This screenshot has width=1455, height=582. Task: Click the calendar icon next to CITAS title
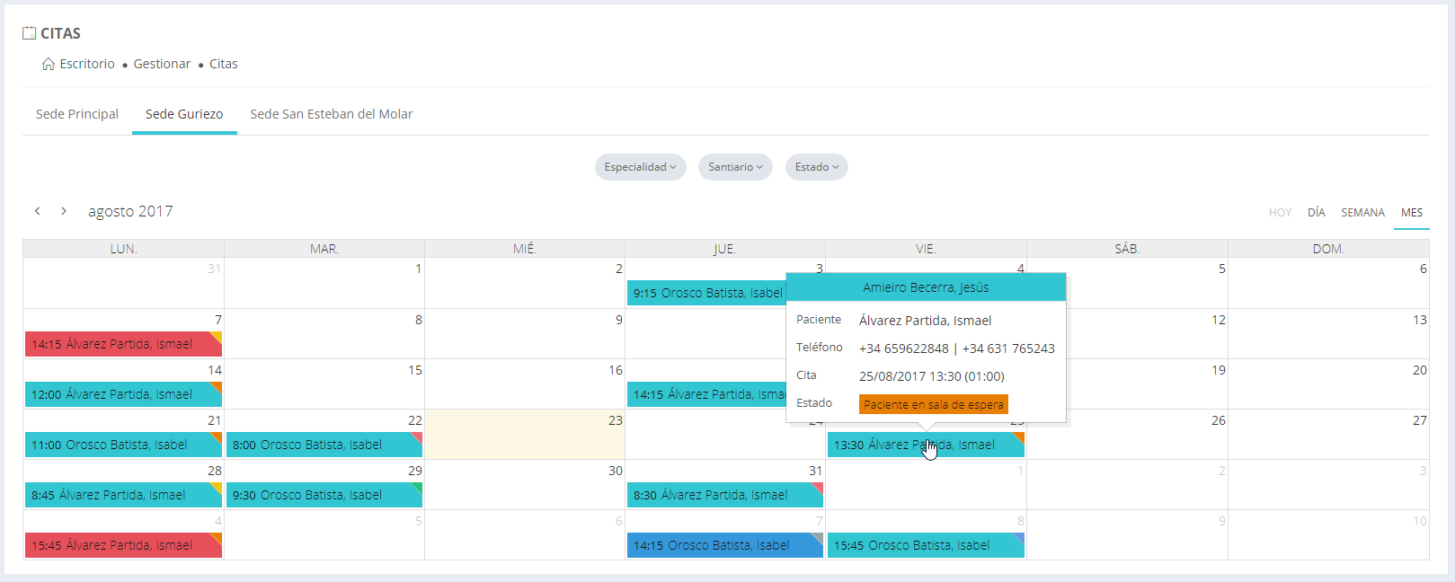[30, 33]
